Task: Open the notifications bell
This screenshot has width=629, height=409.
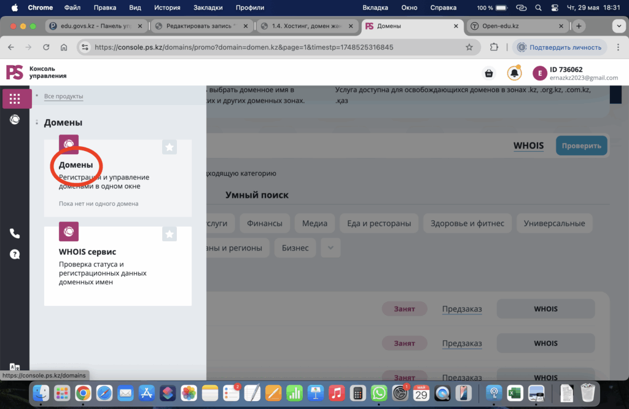Action: 514,73
